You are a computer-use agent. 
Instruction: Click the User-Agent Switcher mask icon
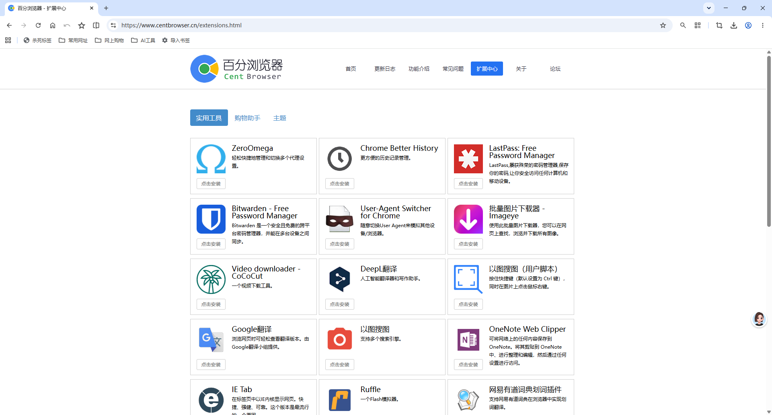(340, 219)
